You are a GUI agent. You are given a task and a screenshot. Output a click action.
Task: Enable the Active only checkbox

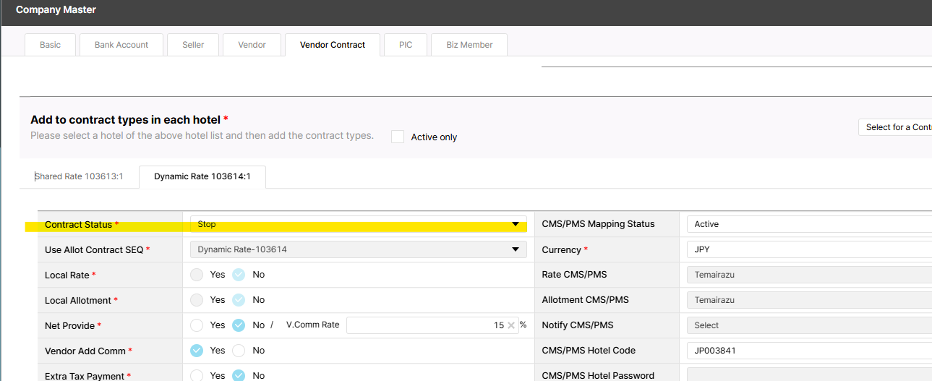(x=398, y=137)
